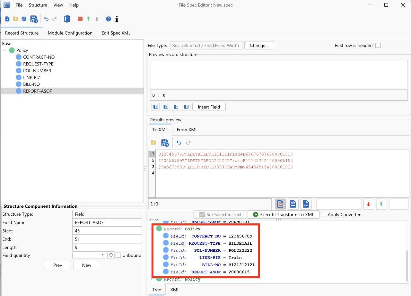Click the first field boundary icon left of Insert Field
The height and width of the screenshot is (296, 411).
pos(156,107)
